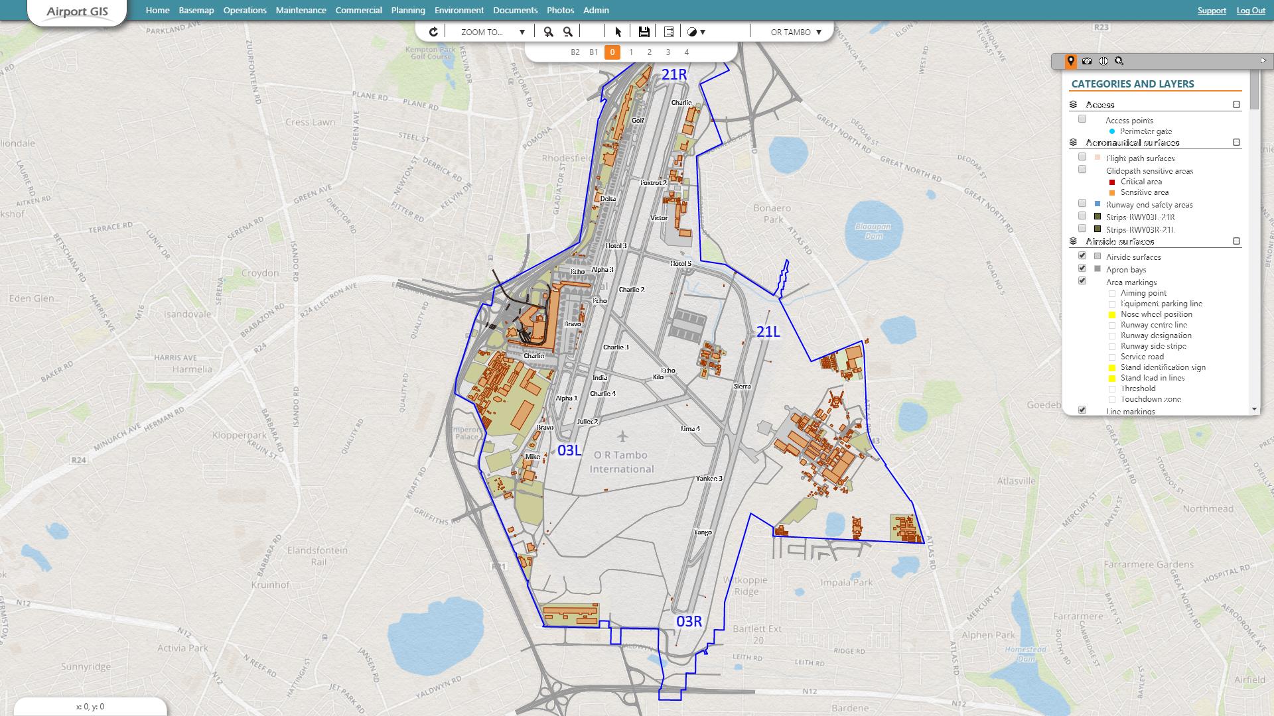Image resolution: width=1274 pixels, height=716 pixels.
Task: Uncheck the Area markings layer
Action: [1082, 281]
